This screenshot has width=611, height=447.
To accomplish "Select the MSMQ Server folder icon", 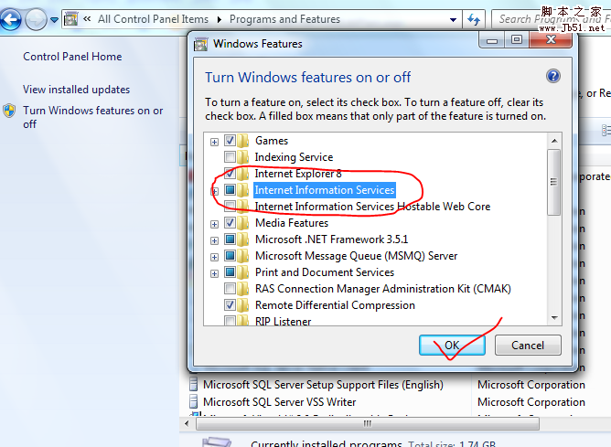I will [x=242, y=255].
